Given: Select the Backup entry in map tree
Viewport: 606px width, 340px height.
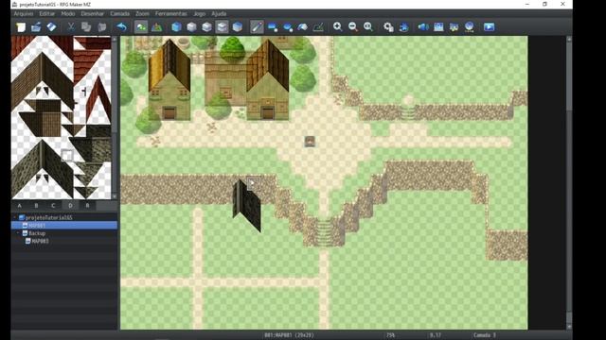Looking at the screenshot, I should pos(37,233).
